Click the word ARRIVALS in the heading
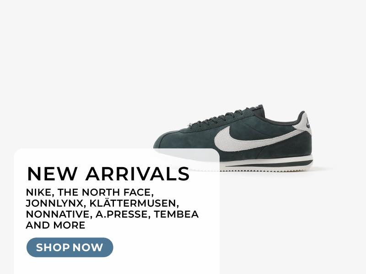The height and width of the screenshot is (274, 366). point(138,174)
